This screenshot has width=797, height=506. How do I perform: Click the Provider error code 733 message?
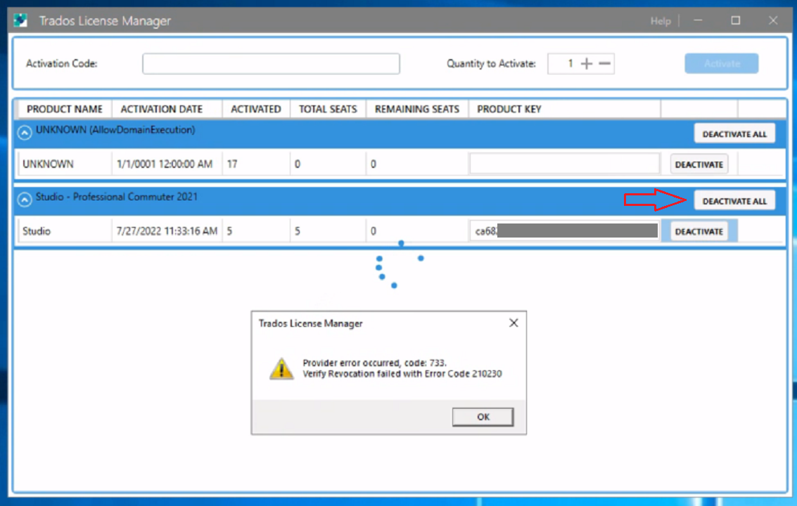click(x=375, y=363)
